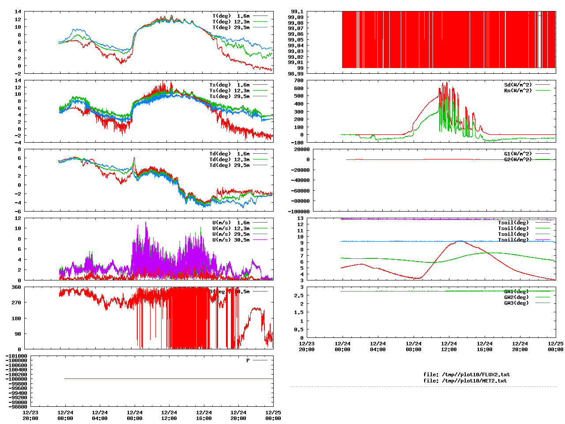Click the red swatch beside "Sd(W/m^2)"
This screenshot has height=424, width=565.
pos(542,85)
